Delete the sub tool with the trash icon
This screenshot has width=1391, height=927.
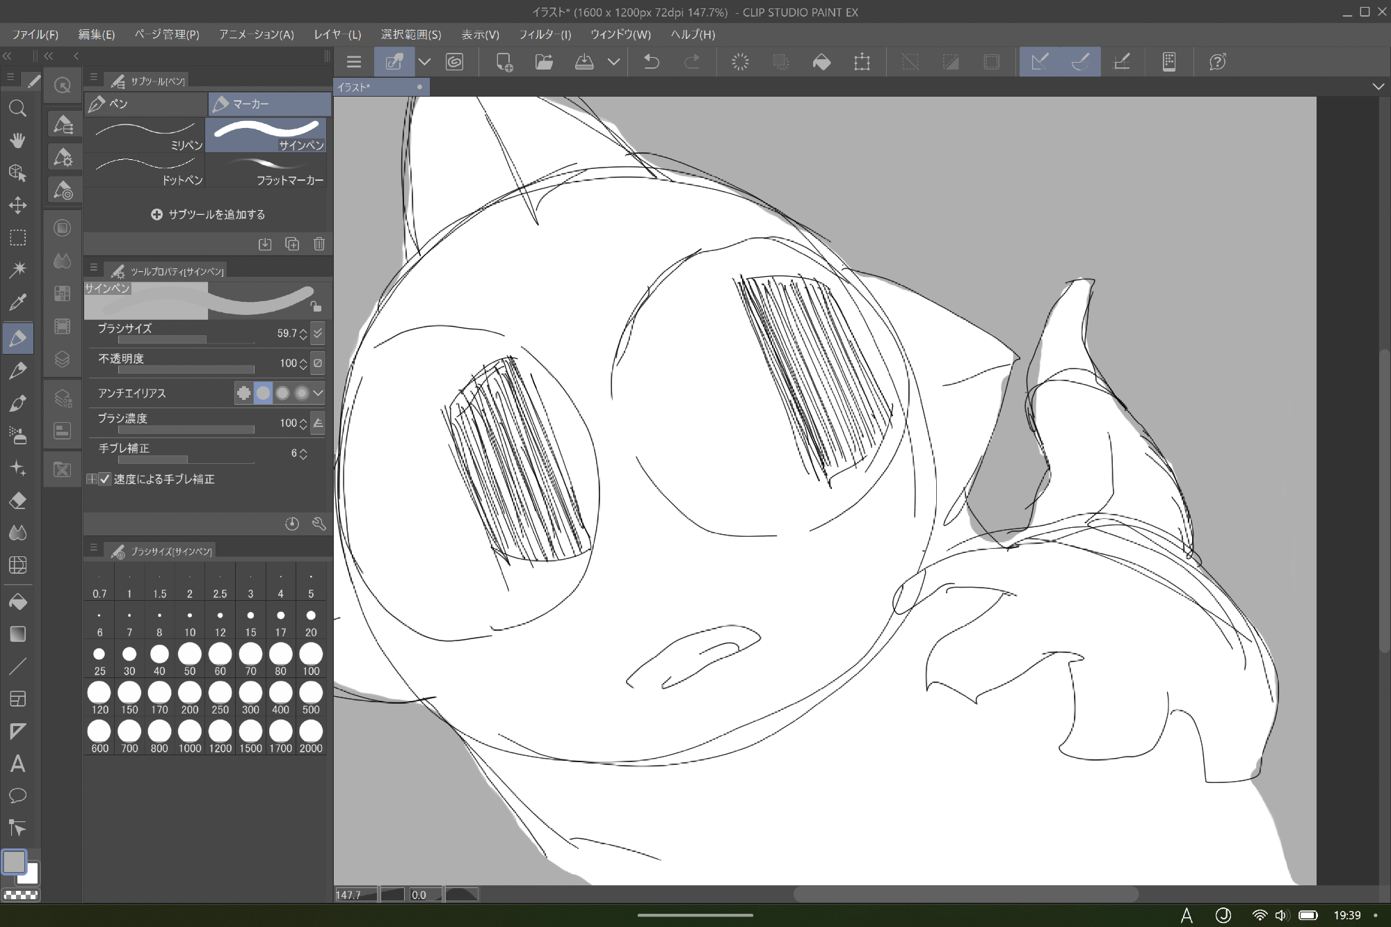point(319,244)
